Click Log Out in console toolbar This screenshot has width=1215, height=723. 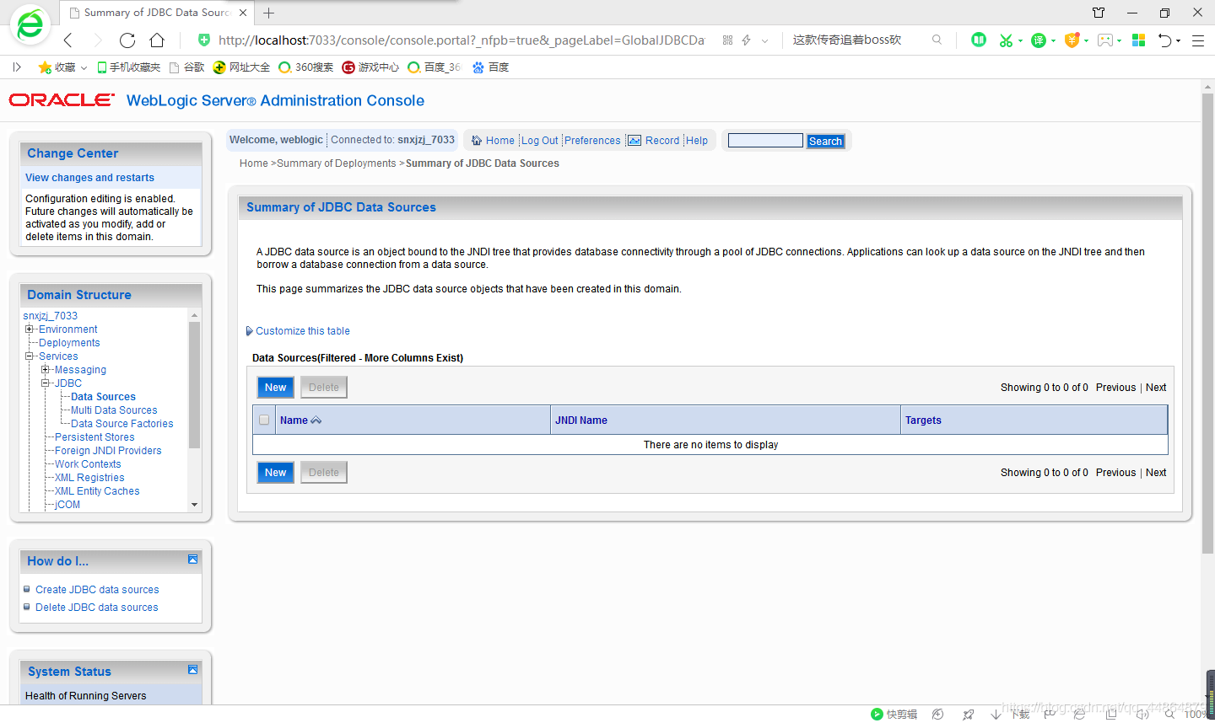[539, 141]
